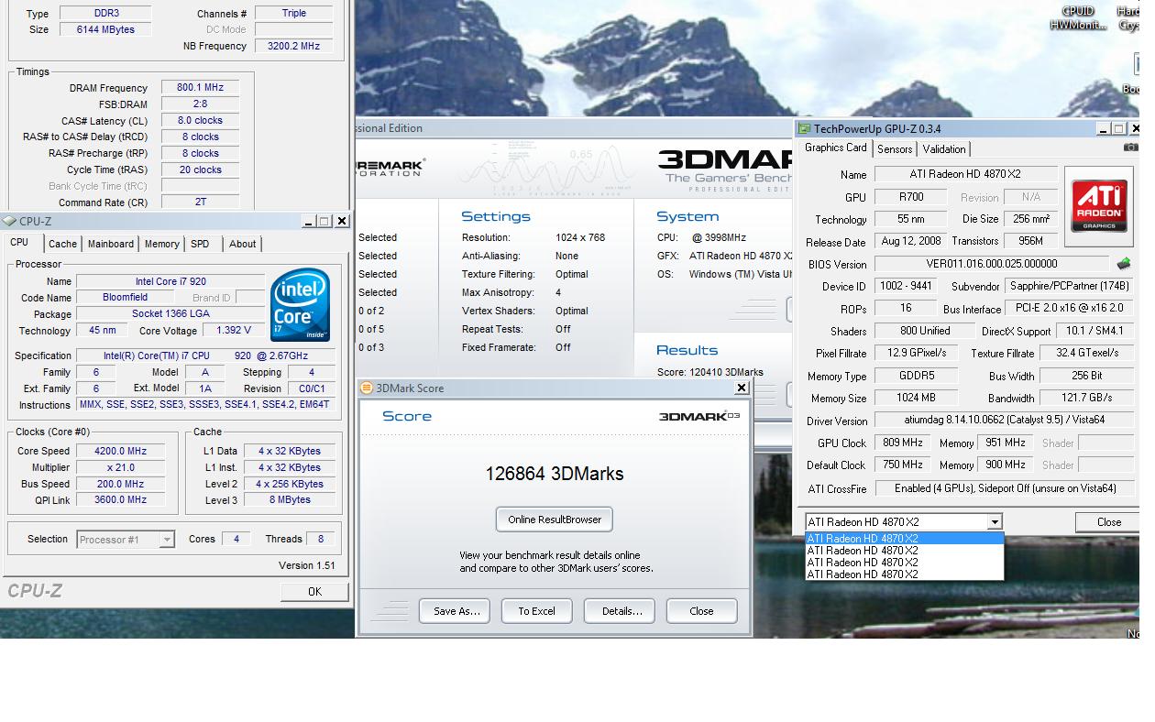Click the Package value Socket 1366 LGA
The width and height of the screenshot is (1155, 722).
click(170, 314)
